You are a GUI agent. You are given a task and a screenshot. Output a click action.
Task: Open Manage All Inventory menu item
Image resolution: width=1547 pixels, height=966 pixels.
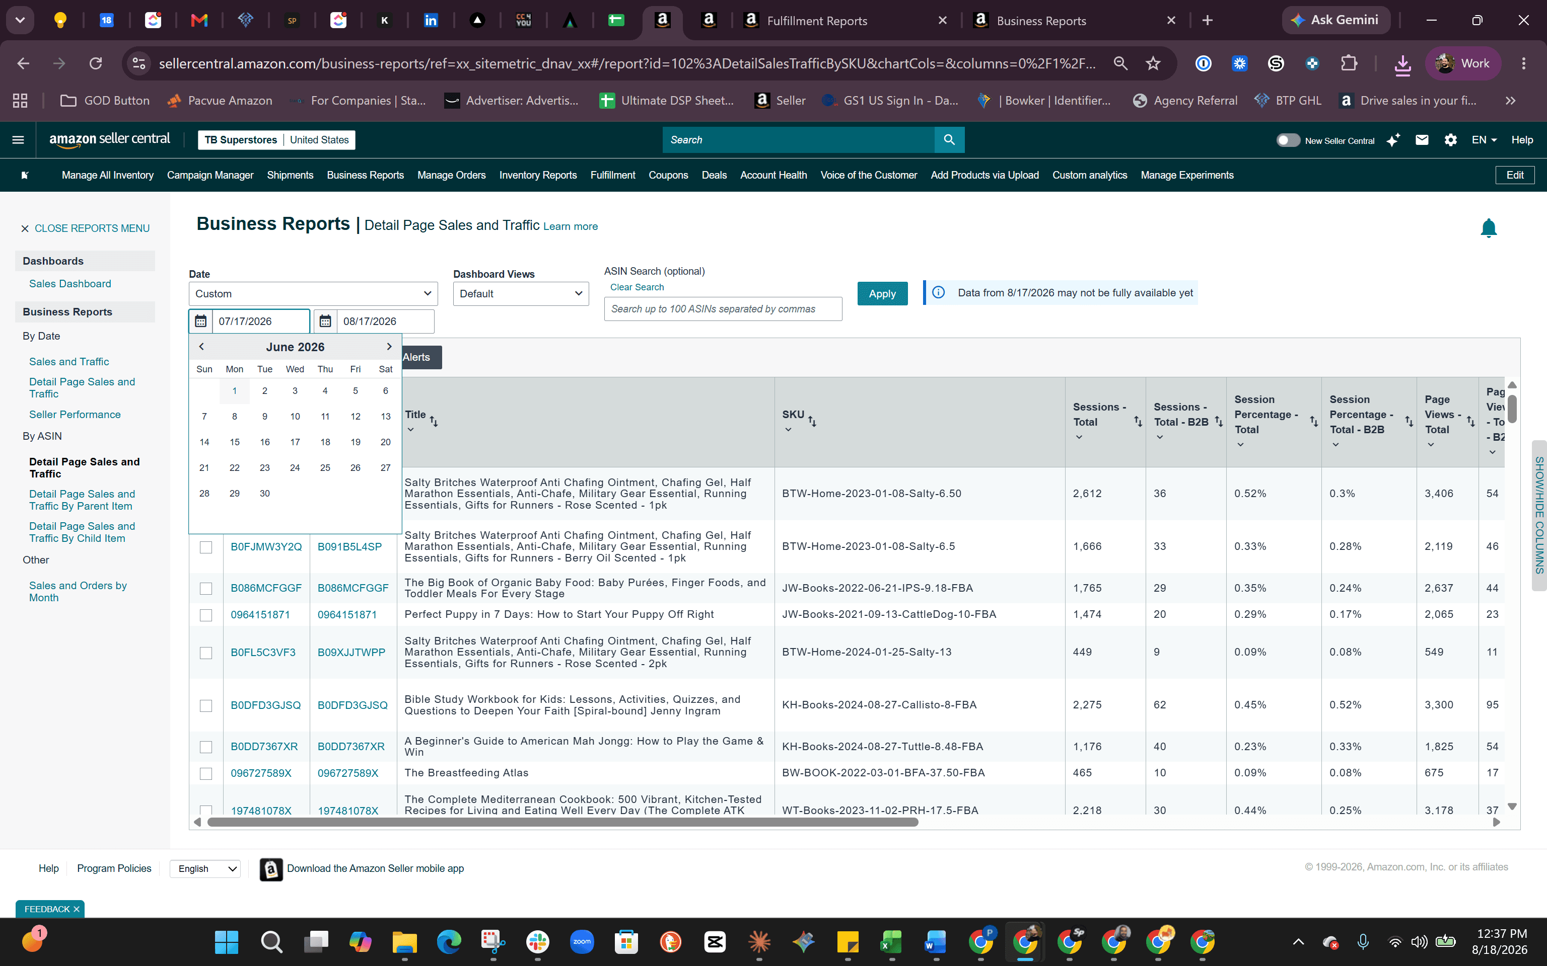[x=107, y=175]
